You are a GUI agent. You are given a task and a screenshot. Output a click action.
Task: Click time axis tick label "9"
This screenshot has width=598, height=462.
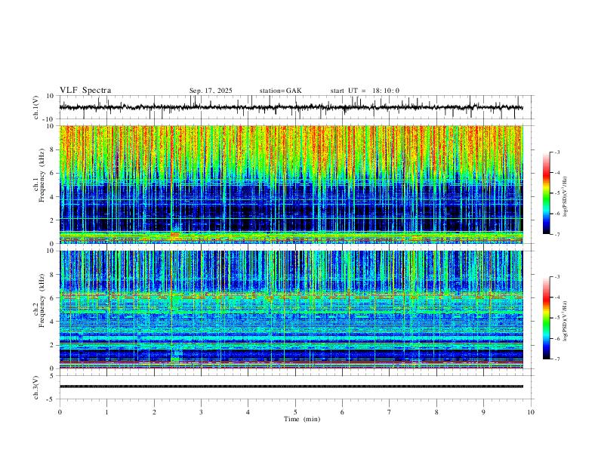point(483,412)
